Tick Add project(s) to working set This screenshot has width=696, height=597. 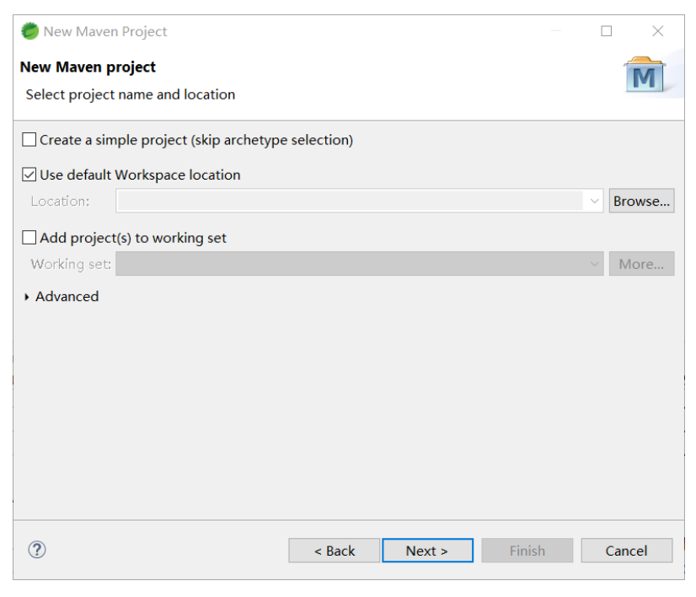(x=29, y=238)
